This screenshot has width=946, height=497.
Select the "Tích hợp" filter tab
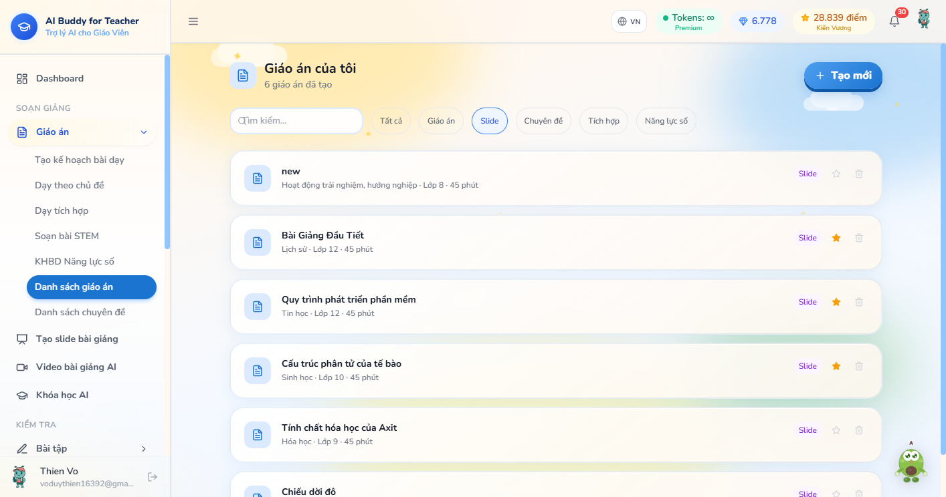(603, 121)
